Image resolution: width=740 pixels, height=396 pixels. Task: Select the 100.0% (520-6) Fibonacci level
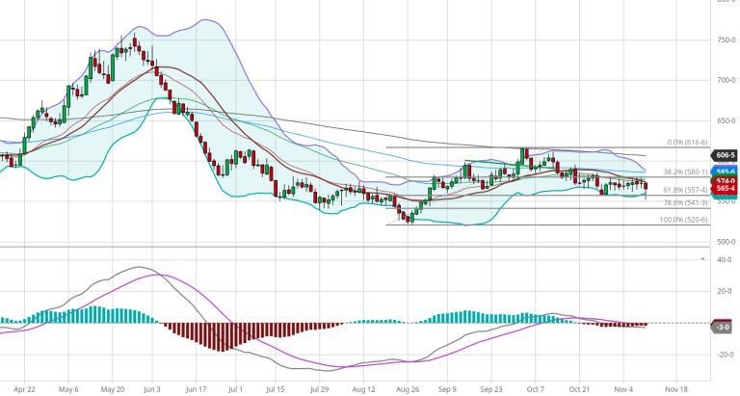coord(684,220)
